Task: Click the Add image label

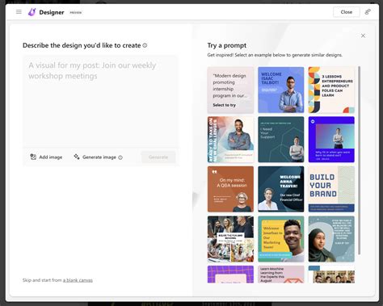Action: (x=51, y=157)
